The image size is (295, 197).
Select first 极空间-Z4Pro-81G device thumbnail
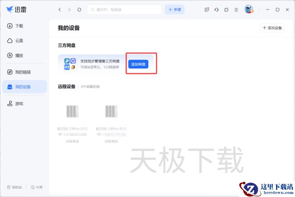(x=72, y=111)
